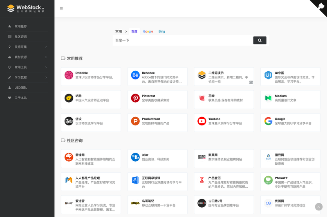327x217 pixels.
Task: Click the WebStack logo in sidebar
Action: pyautogui.click(x=26, y=8)
